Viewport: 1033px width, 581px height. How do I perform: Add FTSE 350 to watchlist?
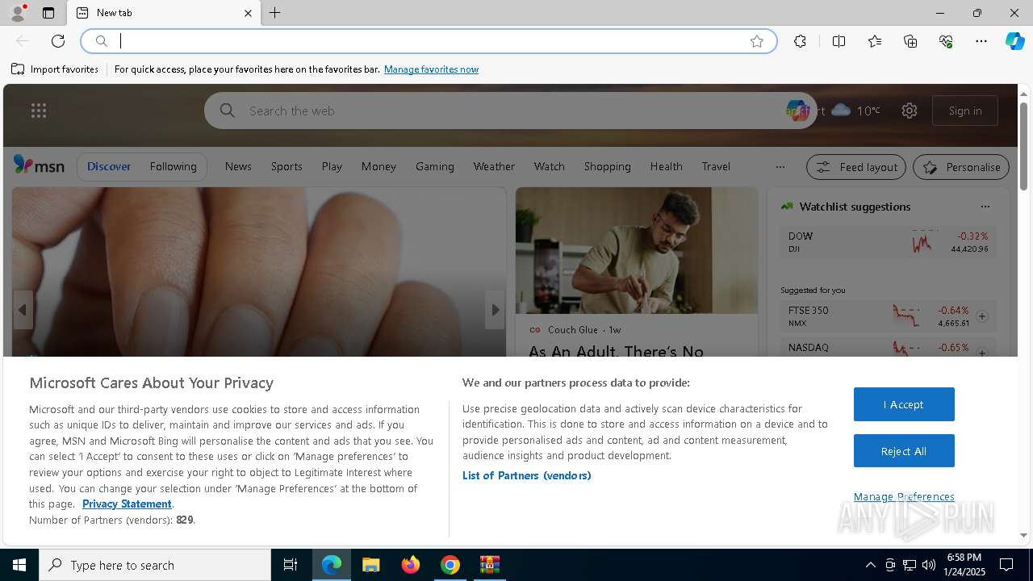tap(982, 316)
